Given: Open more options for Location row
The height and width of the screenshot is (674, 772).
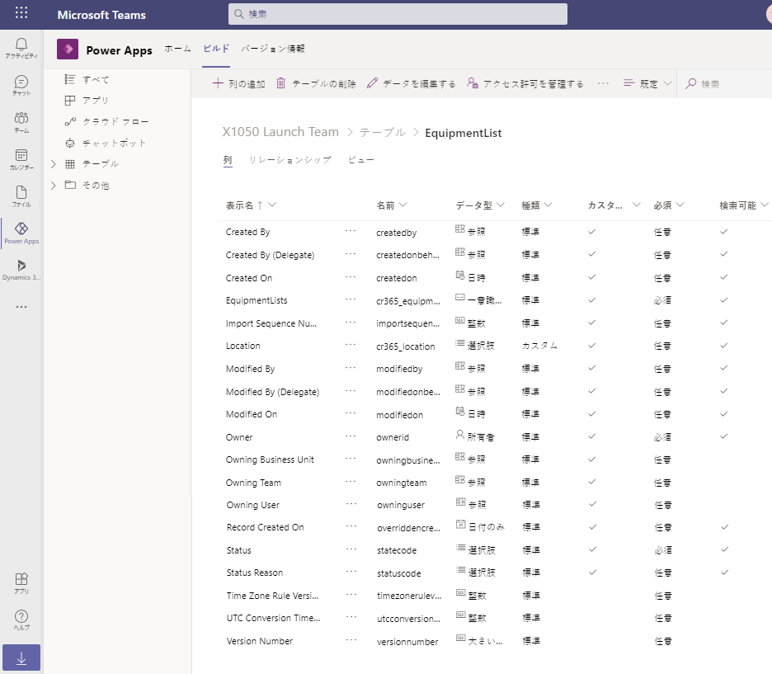Looking at the screenshot, I should [351, 345].
